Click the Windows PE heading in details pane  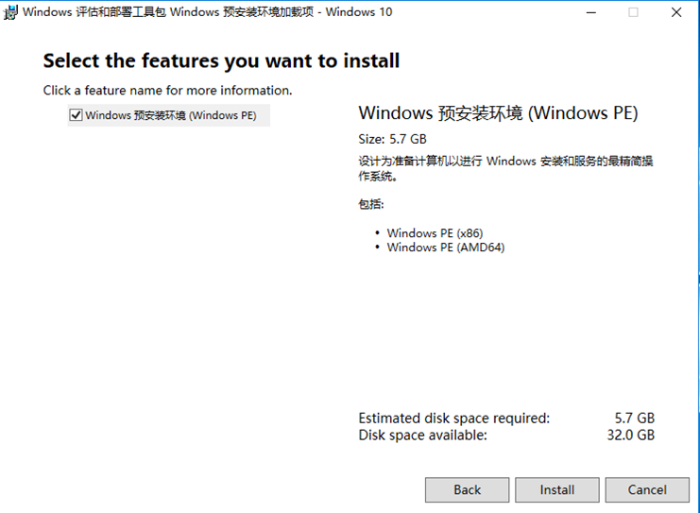(498, 113)
